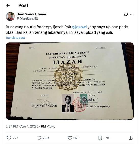The height and width of the screenshot is (144, 139).
Task: Click the 2.5K reposts count
Action: point(46,138)
